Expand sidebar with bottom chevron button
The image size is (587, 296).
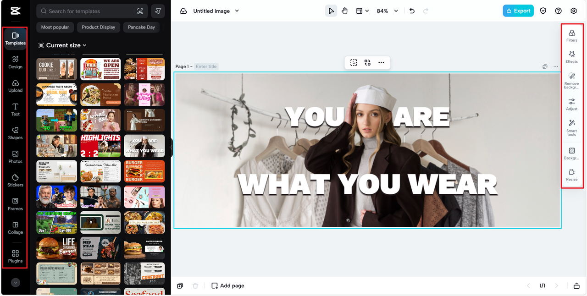point(16,283)
